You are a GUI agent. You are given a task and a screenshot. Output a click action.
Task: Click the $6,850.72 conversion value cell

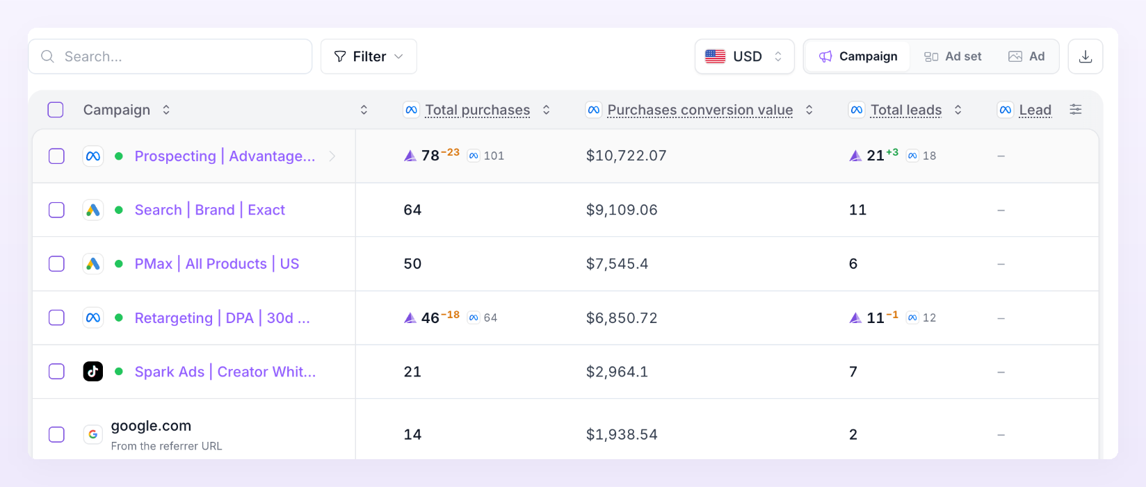[x=622, y=317]
